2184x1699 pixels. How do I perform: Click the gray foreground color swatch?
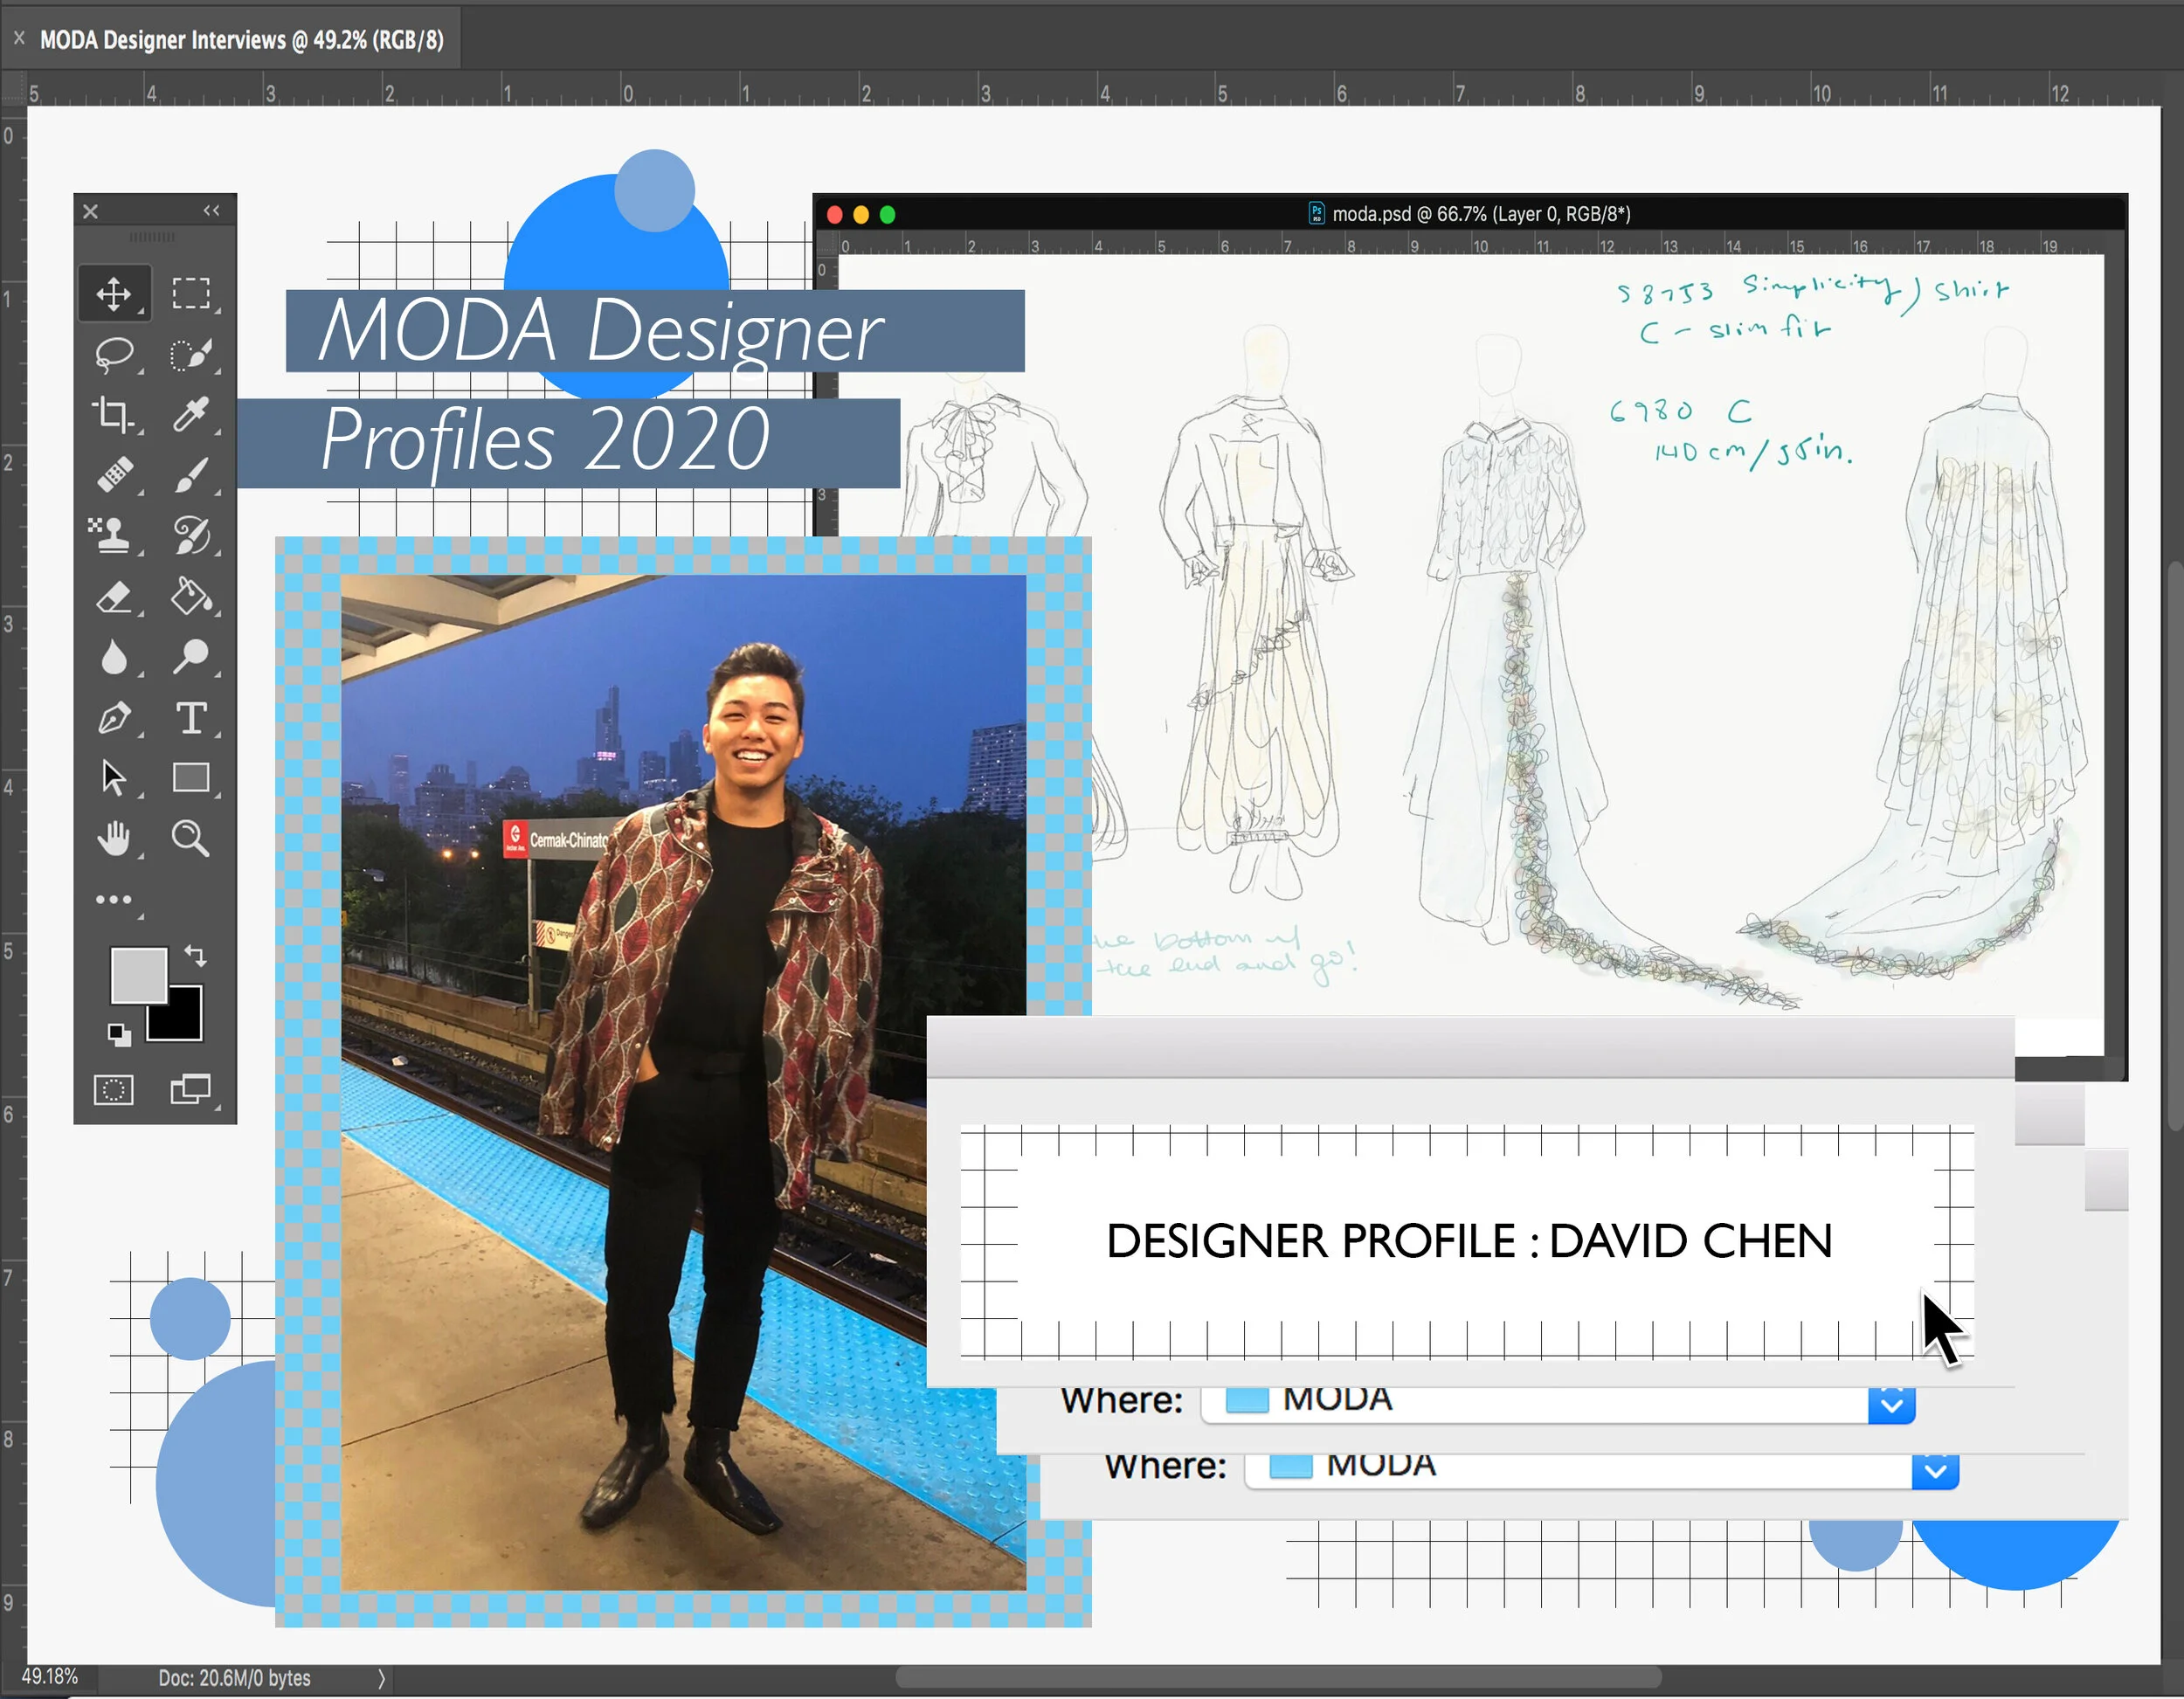tap(138, 975)
